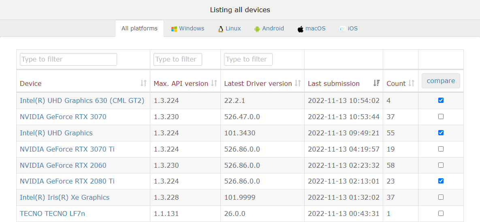
Task: Click the iOS platform icon
Action: point(343,29)
